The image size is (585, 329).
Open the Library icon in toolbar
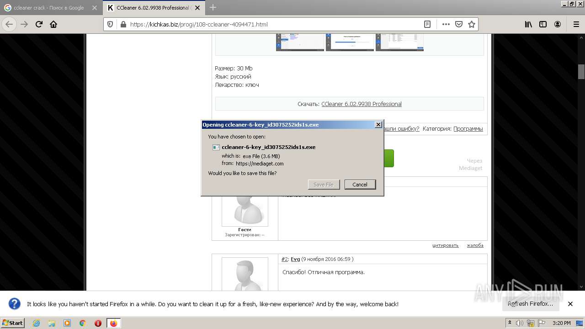[528, 24]
